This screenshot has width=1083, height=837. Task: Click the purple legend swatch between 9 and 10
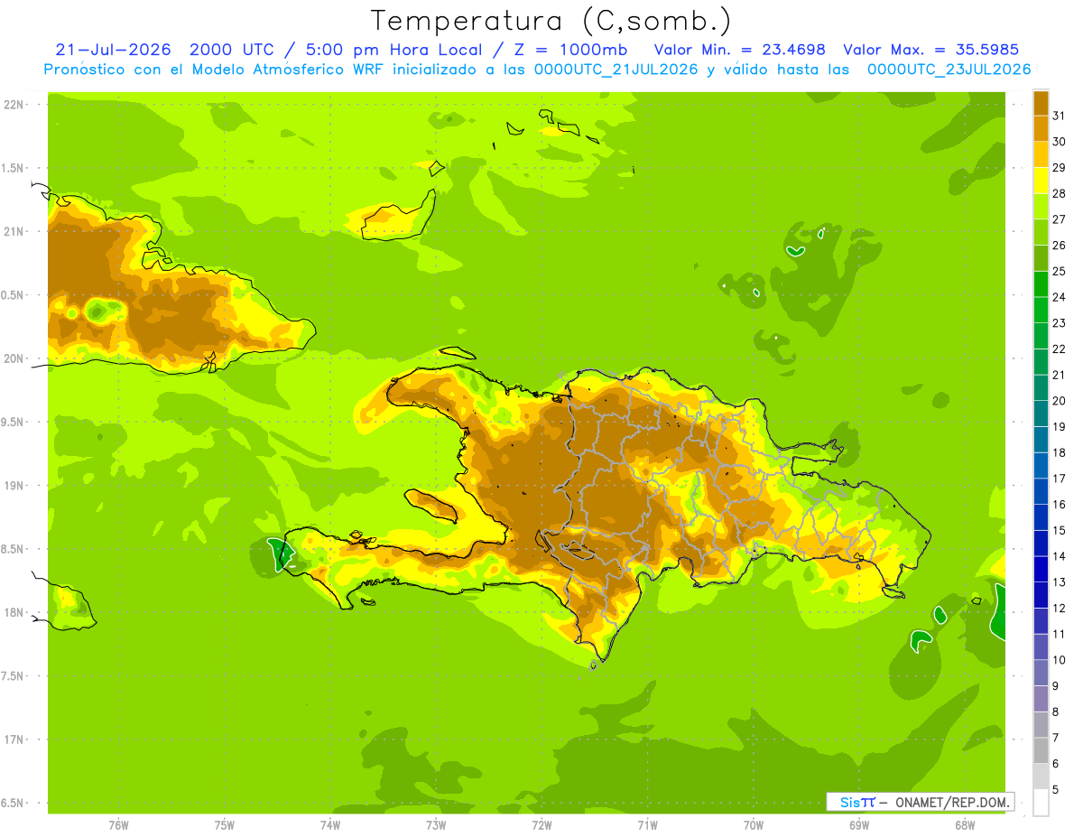(1041, 673)
